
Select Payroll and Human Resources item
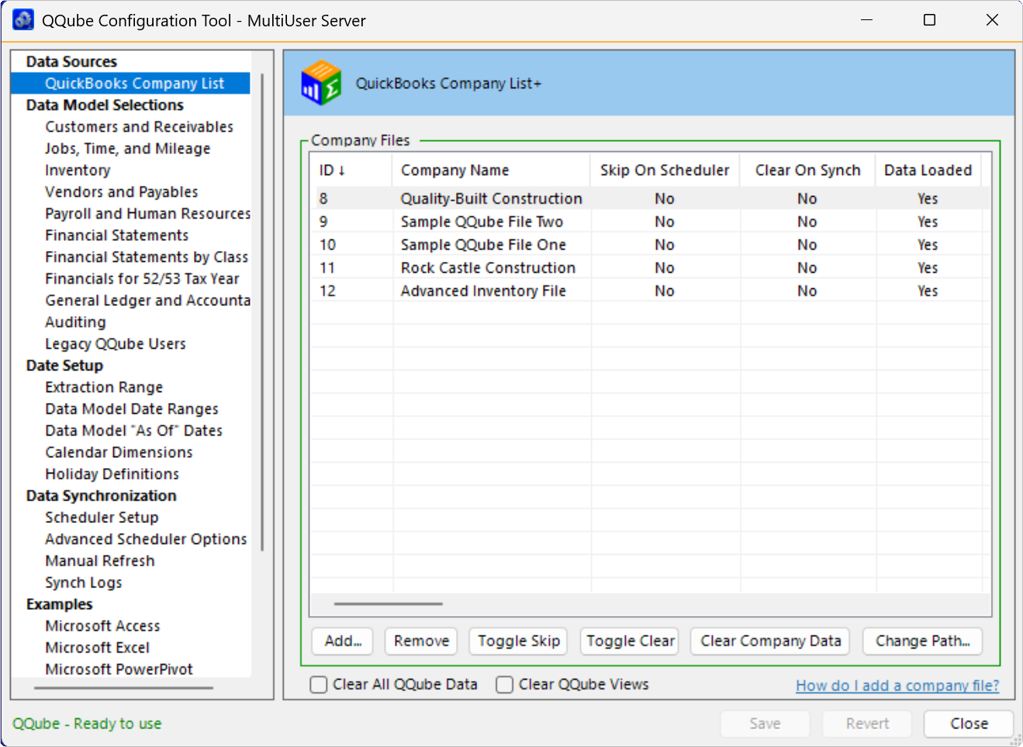pyautogui.click(x=147, y=213)
